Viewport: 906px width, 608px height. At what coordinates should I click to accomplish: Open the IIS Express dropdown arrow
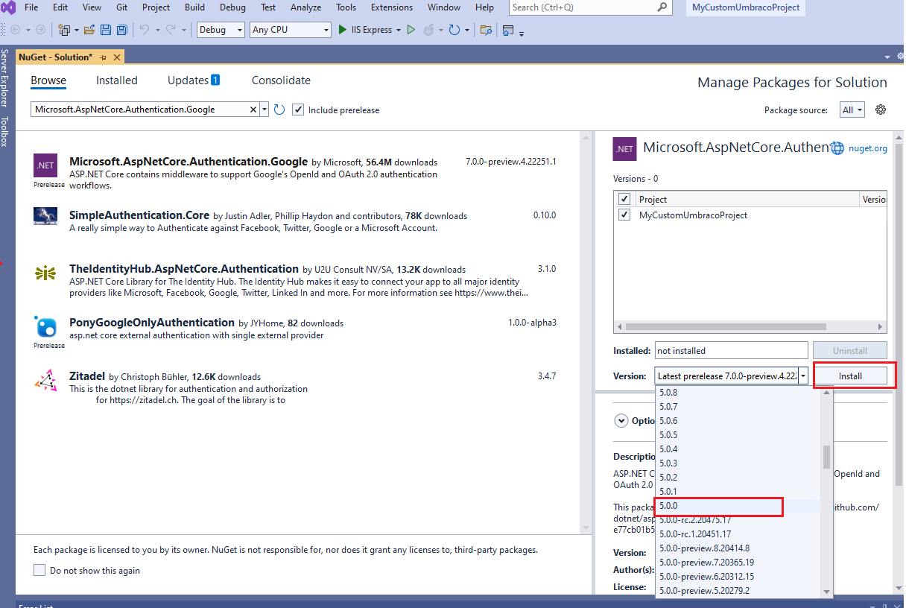click(x=399, y=30)
